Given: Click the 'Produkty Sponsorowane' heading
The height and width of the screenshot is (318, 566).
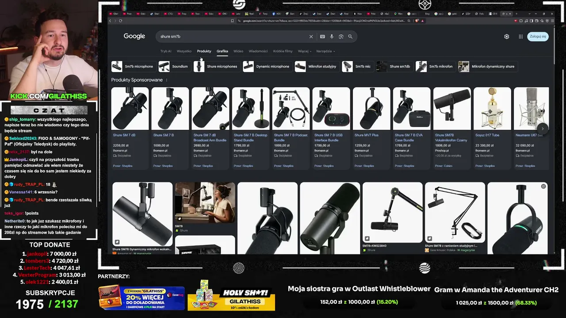Looking at the screenshot, I should pyautogui.click(x=137, y=80).
